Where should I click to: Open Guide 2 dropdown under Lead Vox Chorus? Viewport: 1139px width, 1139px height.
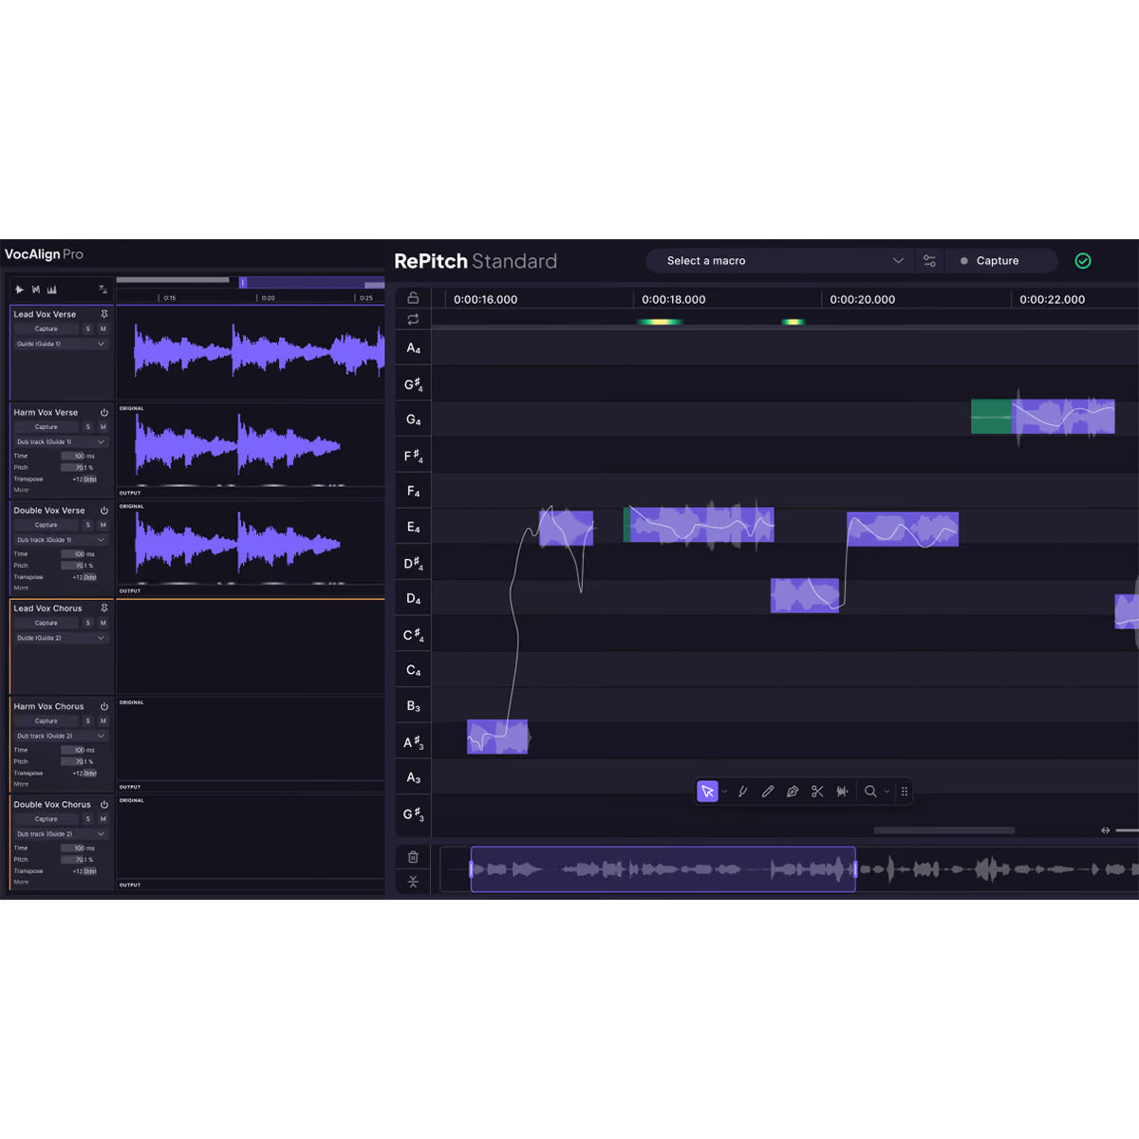click(61, 638)
